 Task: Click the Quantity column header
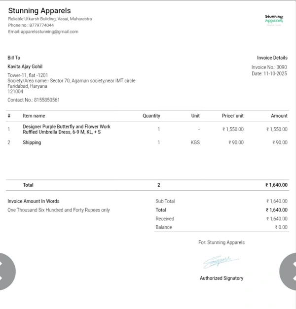151,116
